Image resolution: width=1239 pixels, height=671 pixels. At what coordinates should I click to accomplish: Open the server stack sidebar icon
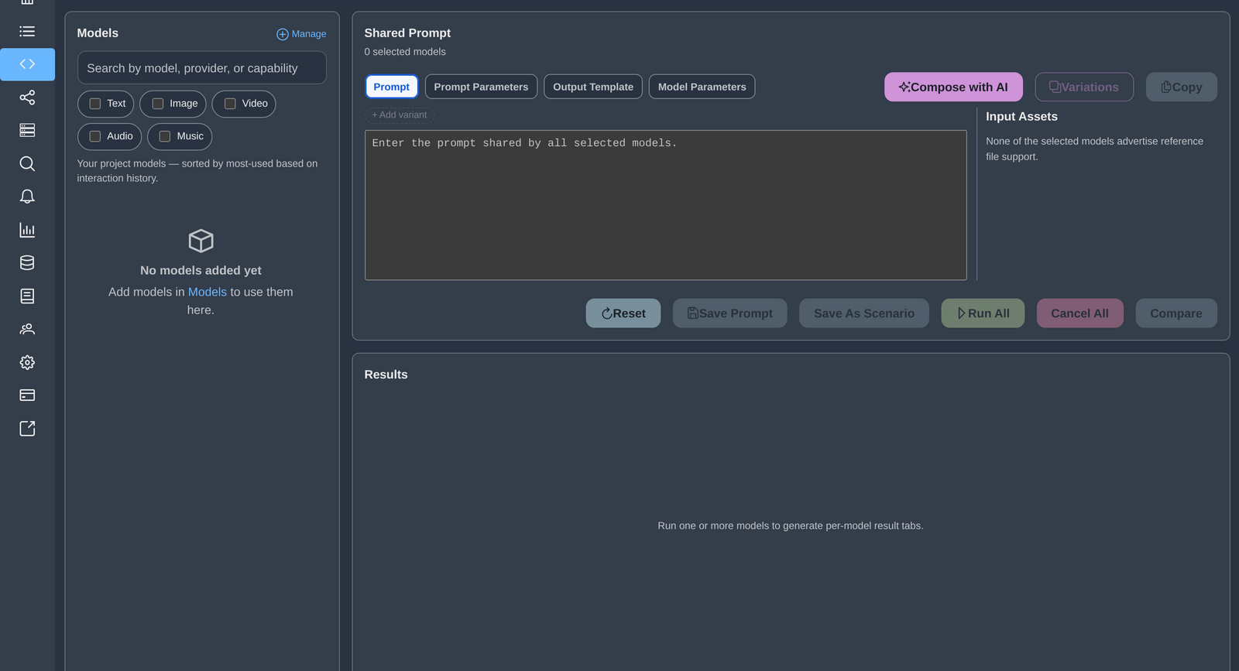[27, 130]
